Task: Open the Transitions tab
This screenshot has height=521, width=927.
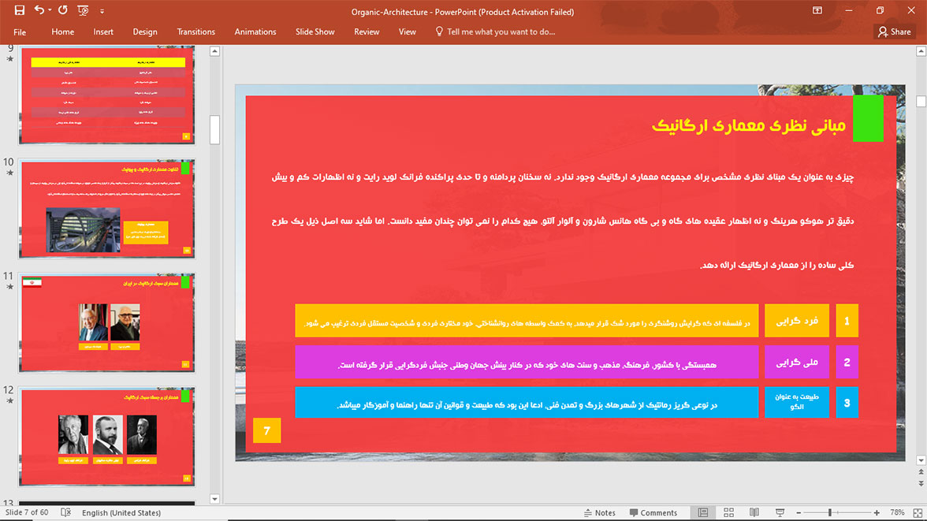Action: 195,32
